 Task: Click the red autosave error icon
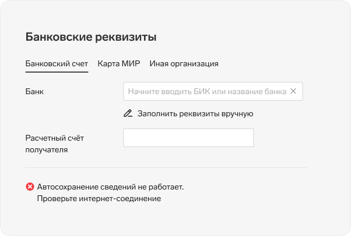[30, 187]
